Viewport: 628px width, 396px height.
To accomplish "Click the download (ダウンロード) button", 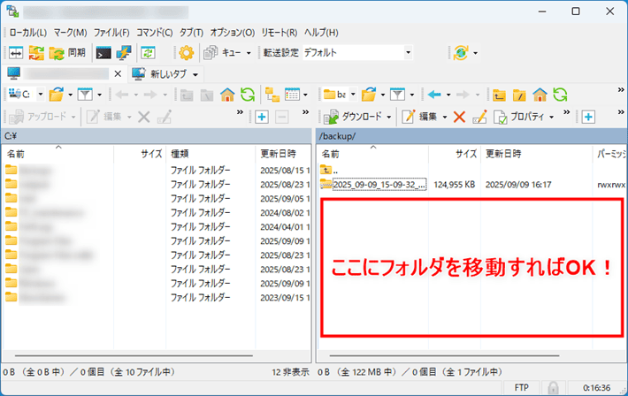I will [x=356, y=117].
